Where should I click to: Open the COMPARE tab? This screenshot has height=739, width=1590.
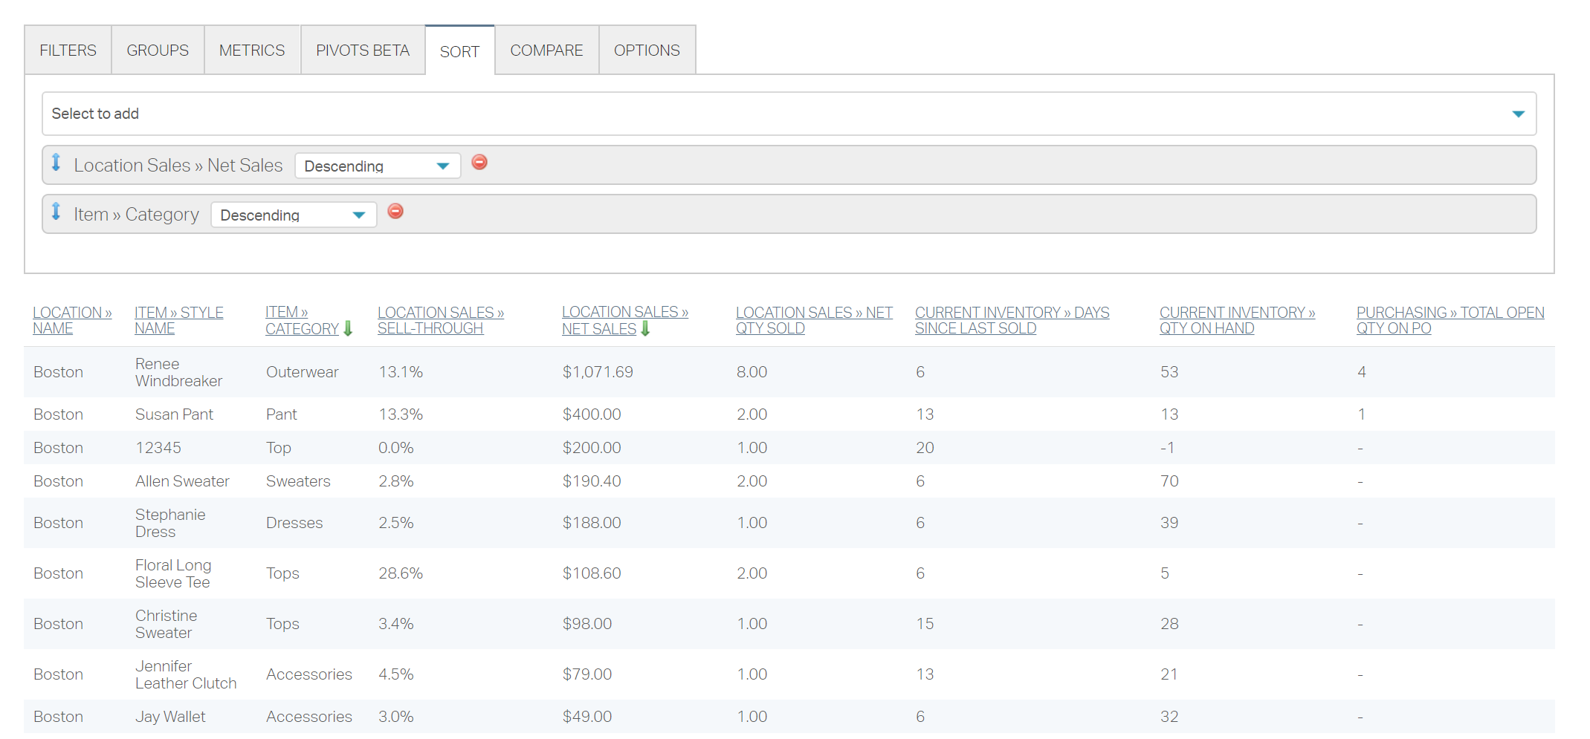click(x=546, y=50)
